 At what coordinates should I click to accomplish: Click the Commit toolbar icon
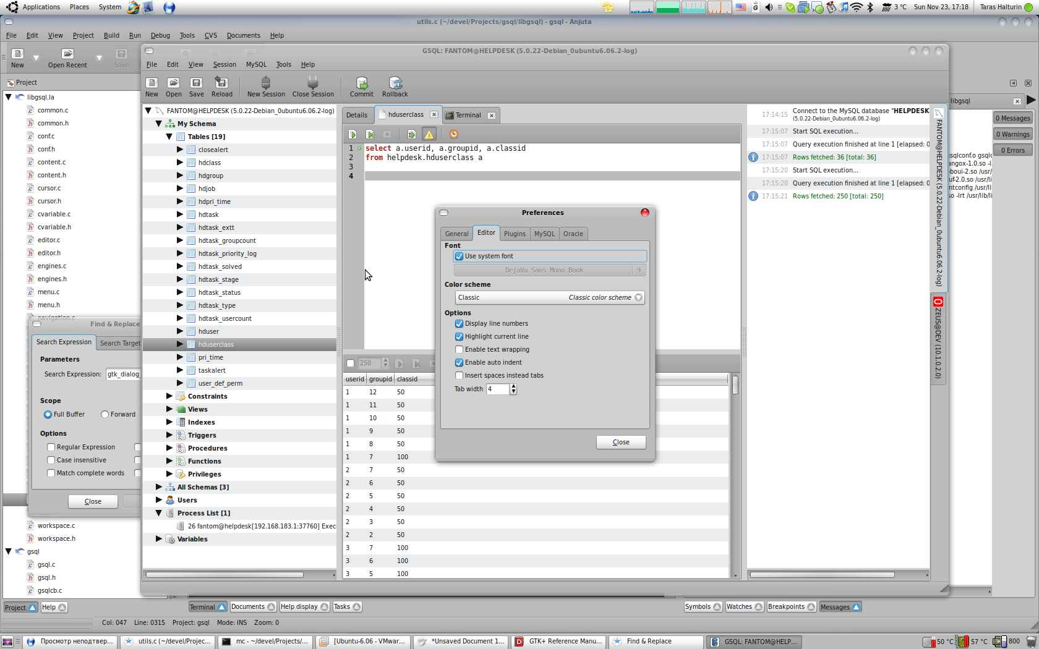pyautogui.click(x=362, y=83)
